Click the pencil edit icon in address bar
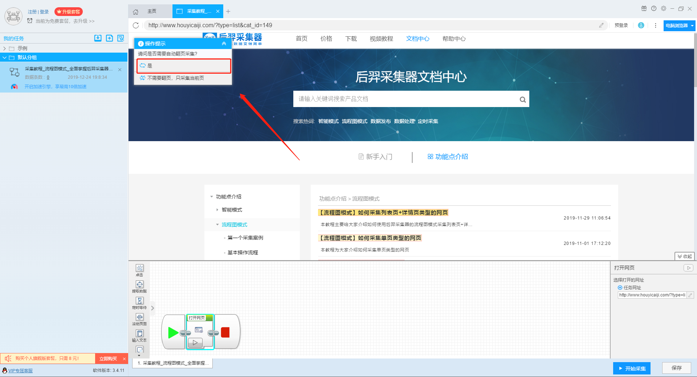697x377 pixels. coord(601,25)
